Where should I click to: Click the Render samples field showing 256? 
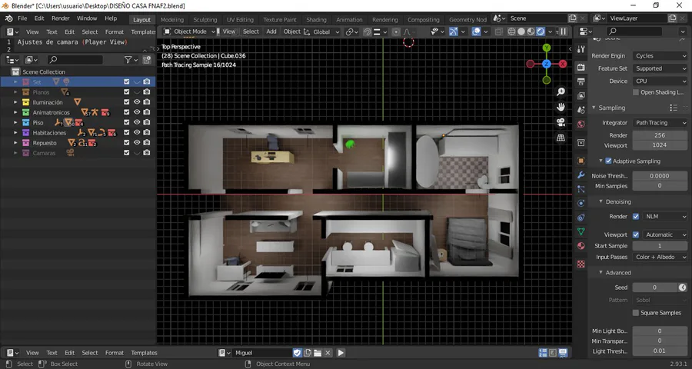tap(660, 135)
